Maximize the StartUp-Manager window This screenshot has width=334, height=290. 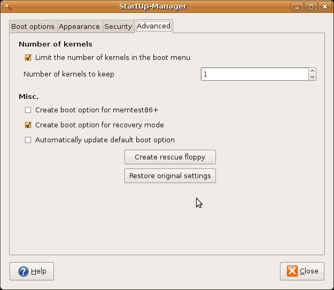pos(311,6)
